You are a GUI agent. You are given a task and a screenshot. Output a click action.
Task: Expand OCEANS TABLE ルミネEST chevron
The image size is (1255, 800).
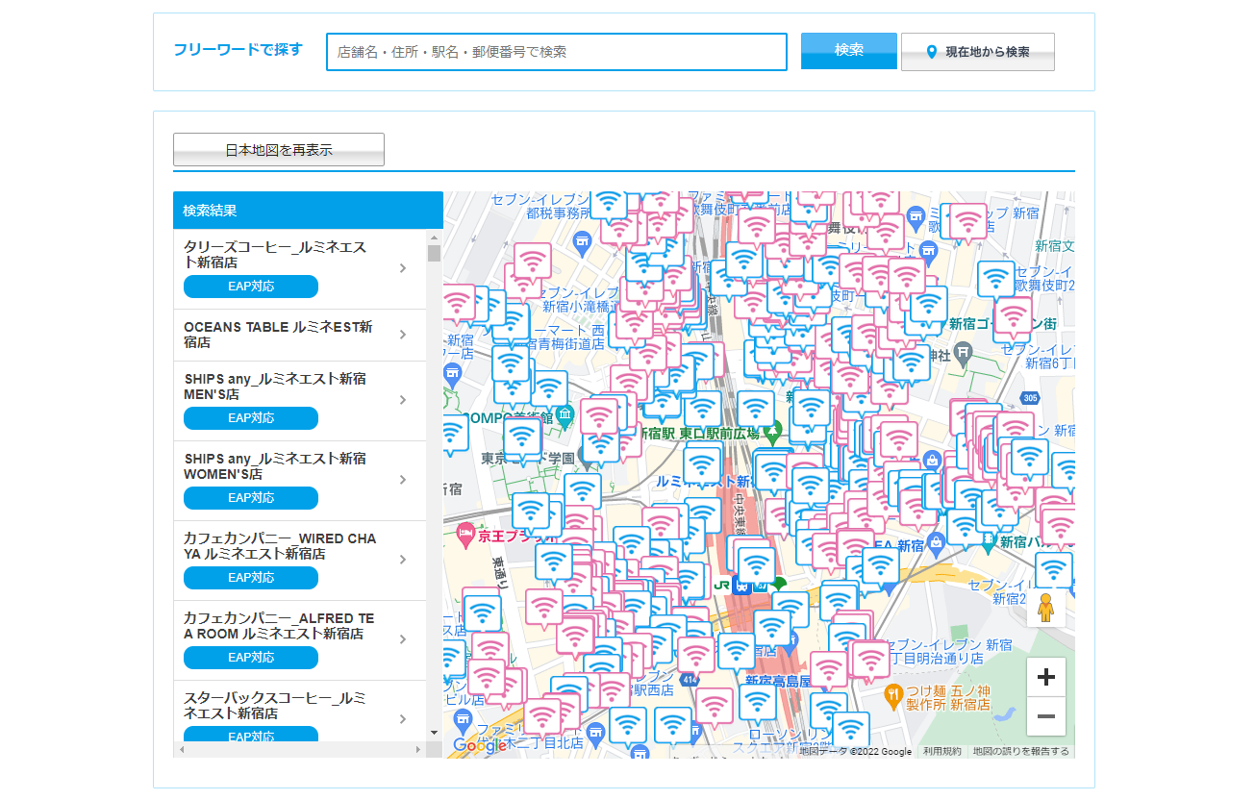403,335
